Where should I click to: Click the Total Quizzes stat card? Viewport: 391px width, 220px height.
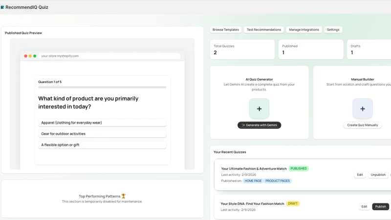click(x=242, y=49)
